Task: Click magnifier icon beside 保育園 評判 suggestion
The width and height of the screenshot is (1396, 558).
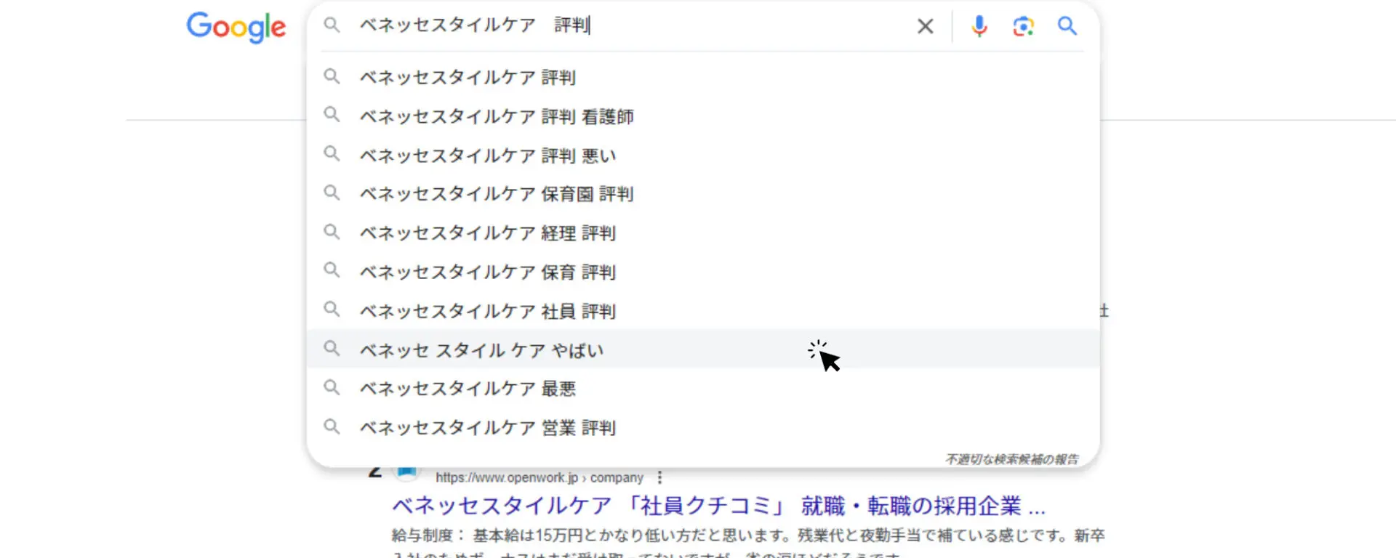Action: tap(332, 193)
